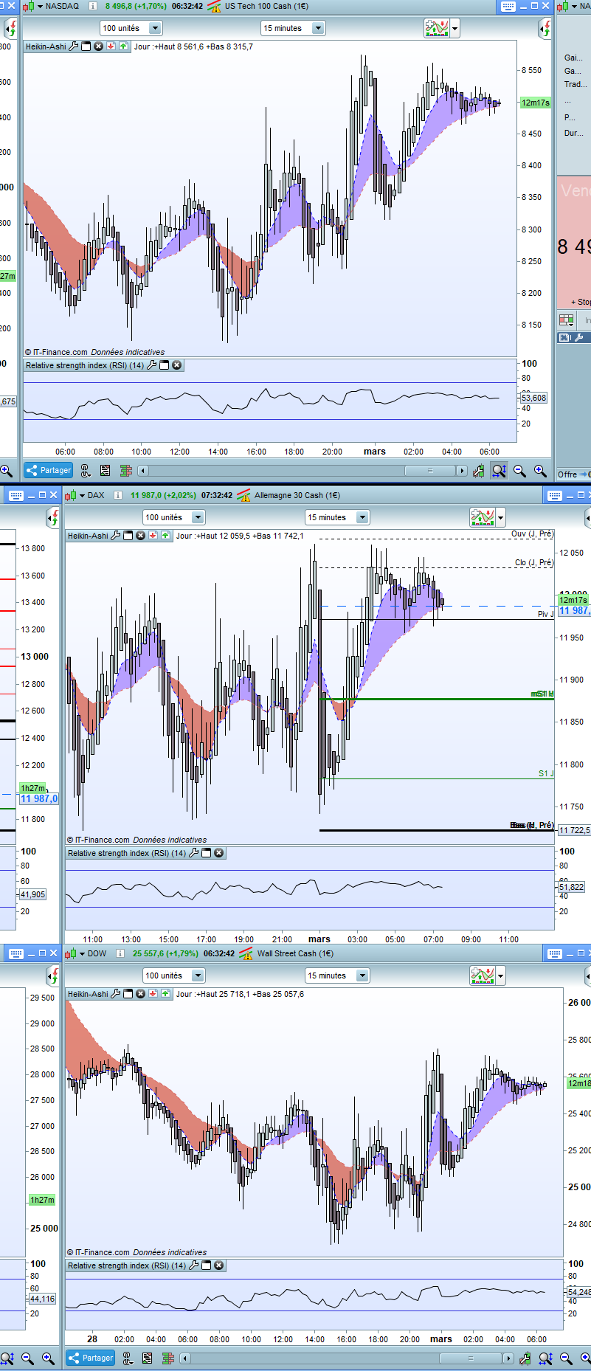
Task: Click cursor tools icon in NASDAQ bottom toolbar
Action: coord(478,471)
